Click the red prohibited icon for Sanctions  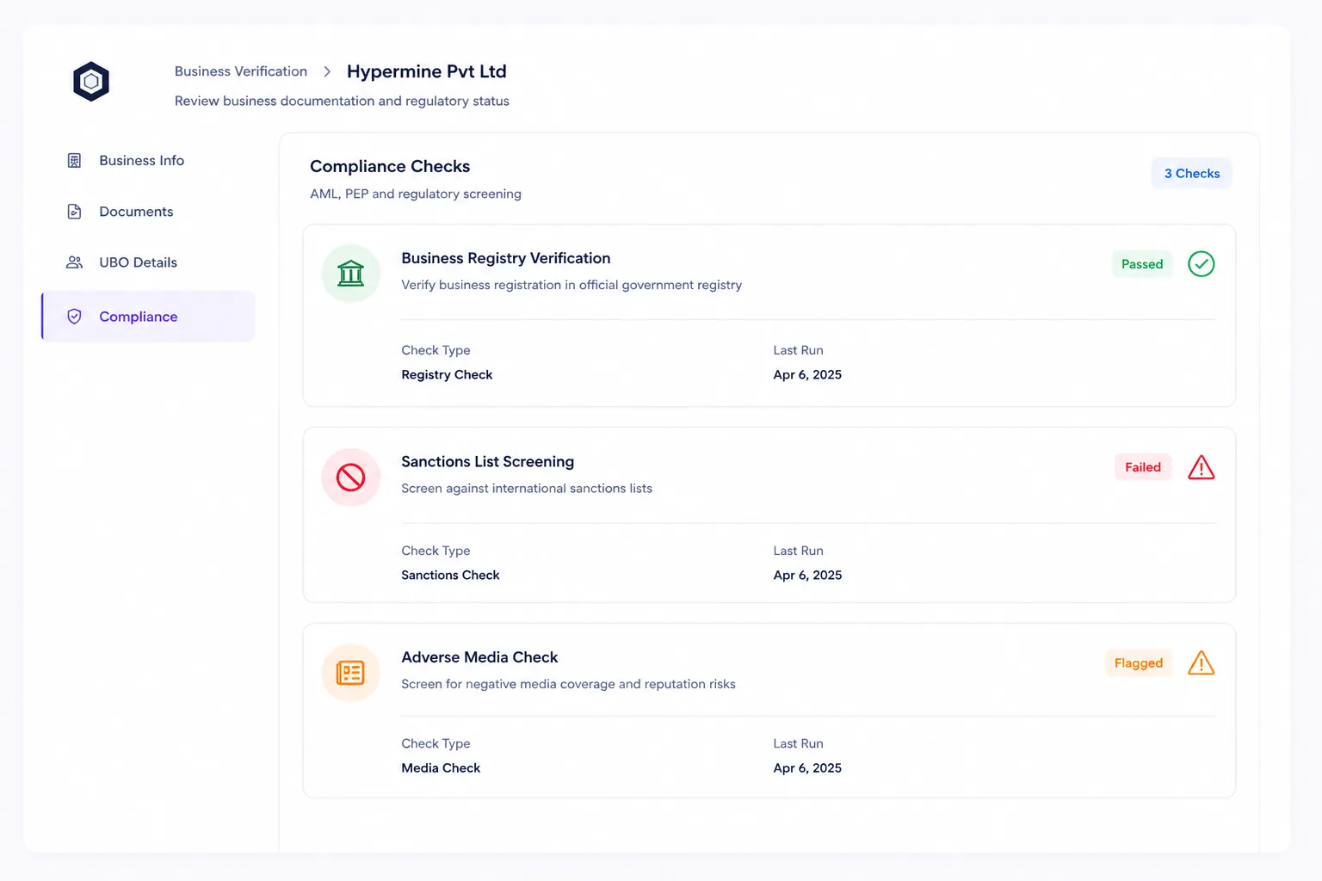[x=351, y=477]
